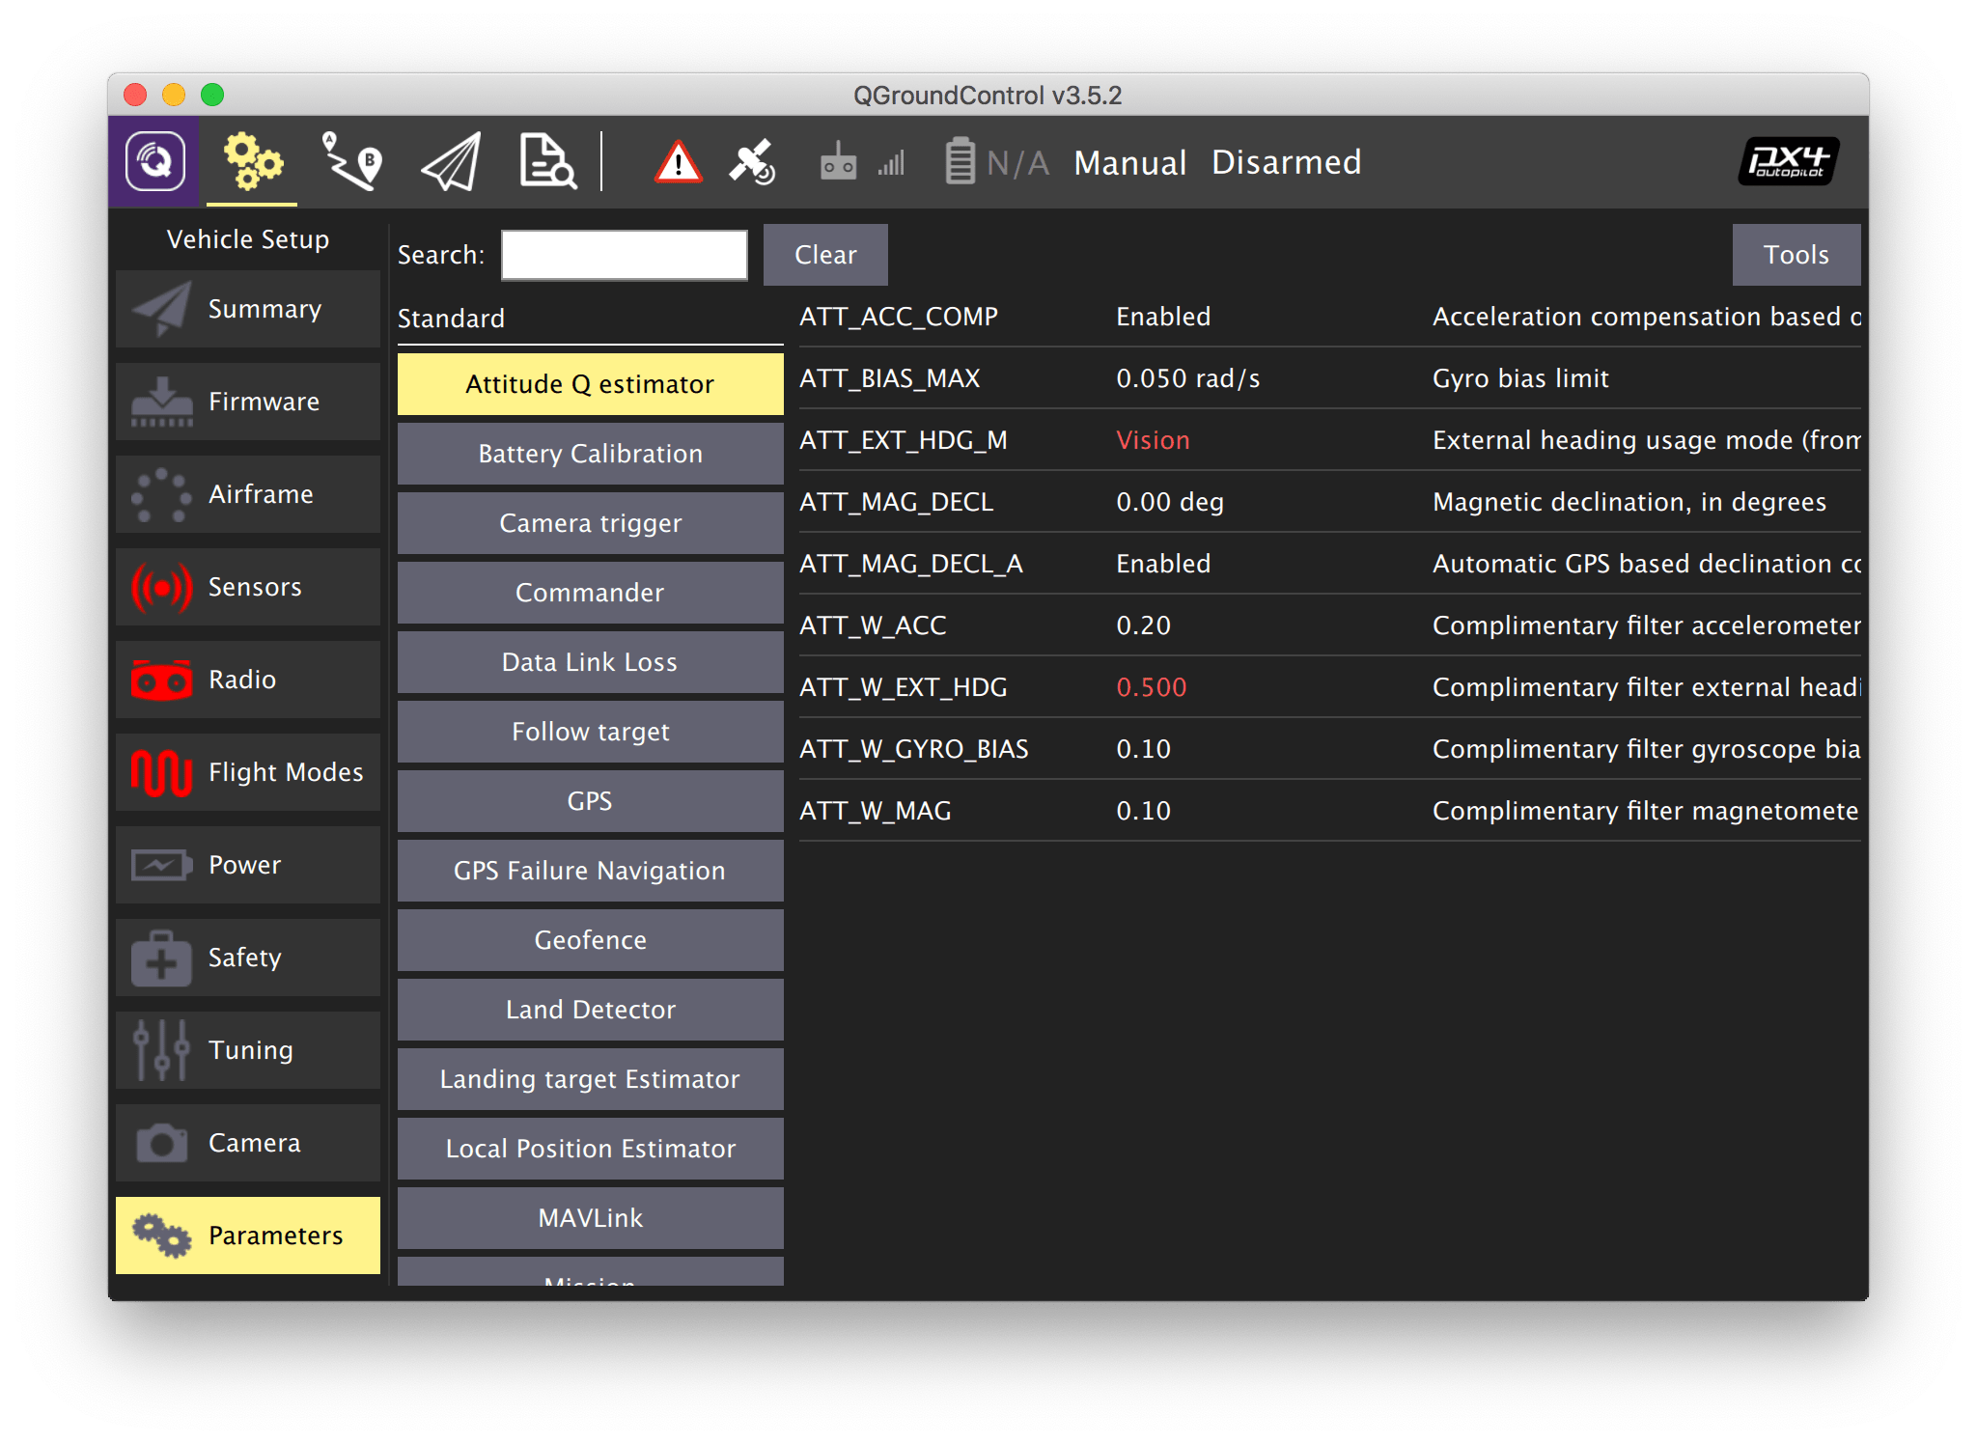Toggle ATT_ACC_COMP from Enabled
Screen dimensions: 1977x1444
1162,316
